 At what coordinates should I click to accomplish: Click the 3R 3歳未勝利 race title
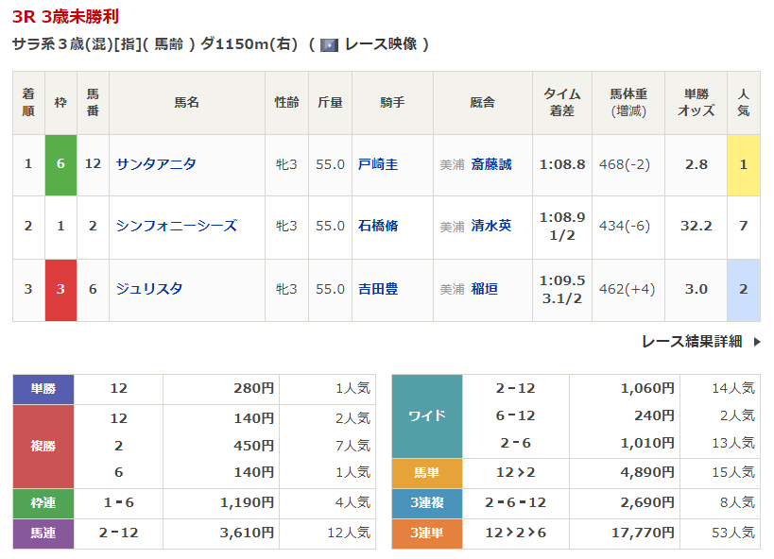65,17
